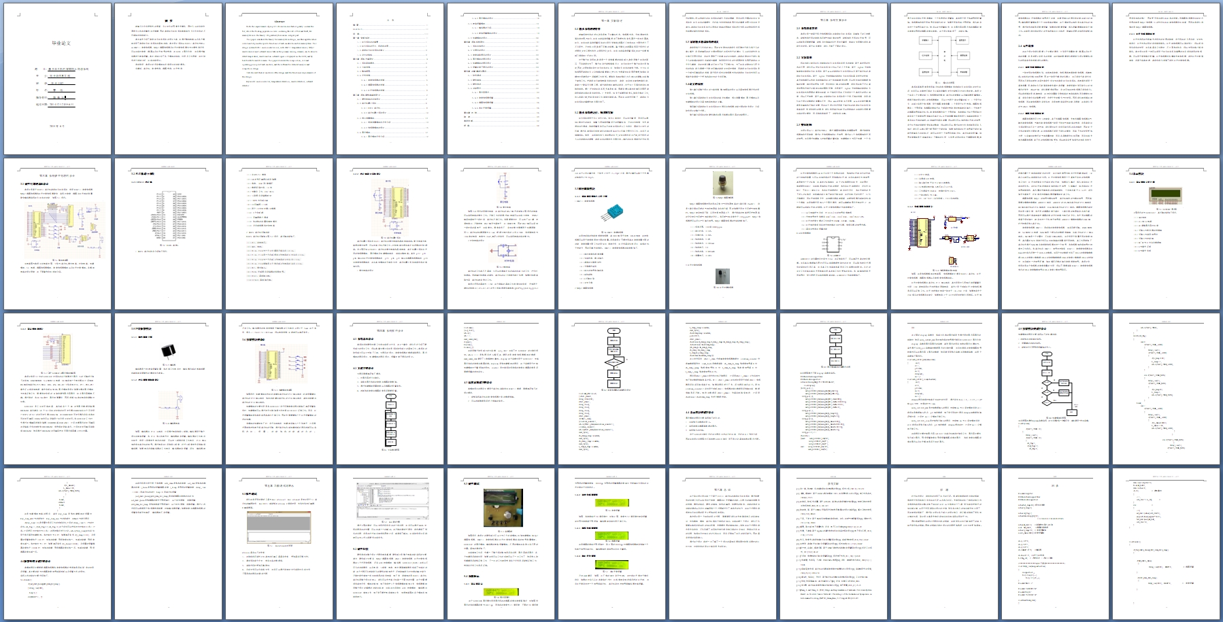This screenshot has height=622, width=1223.
Task: Open the 致谢 acknowledgements page thumbnail
Action: [x=944, y=543]
